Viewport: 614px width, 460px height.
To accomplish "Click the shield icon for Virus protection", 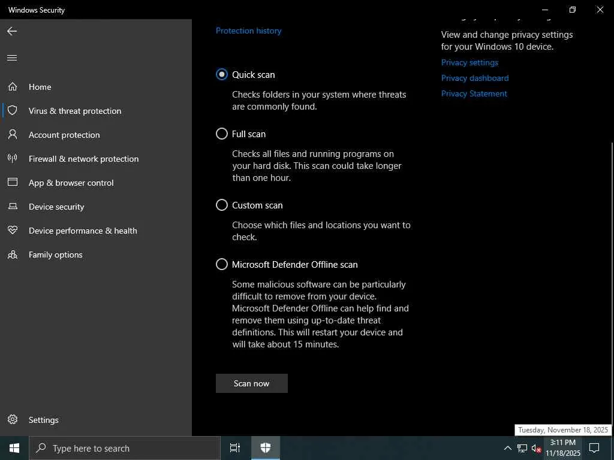I will coord(13,110).
